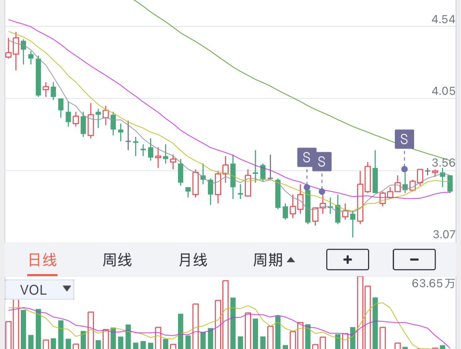This screenshot has width=461, height=349.
Task: Click the zoom-in plus button
Action: click(347, 259)
